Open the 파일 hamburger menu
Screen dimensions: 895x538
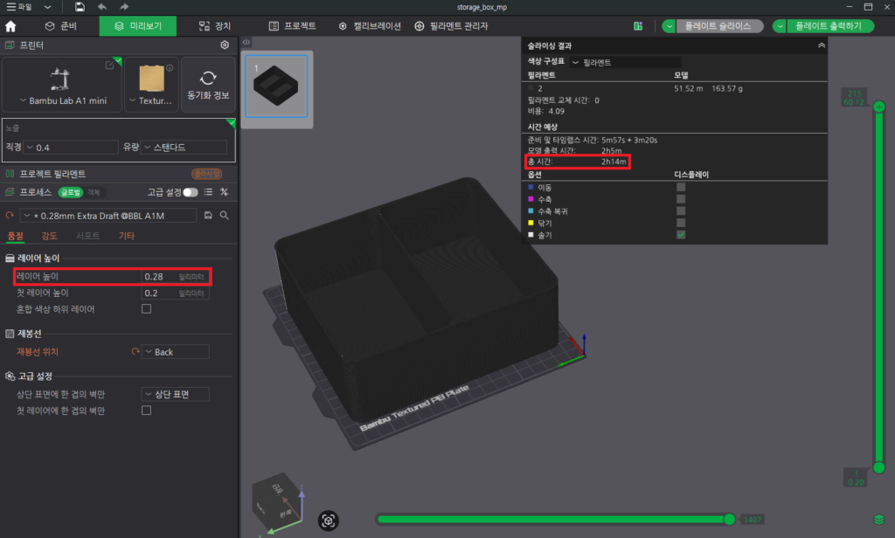[x=19, y=7]
